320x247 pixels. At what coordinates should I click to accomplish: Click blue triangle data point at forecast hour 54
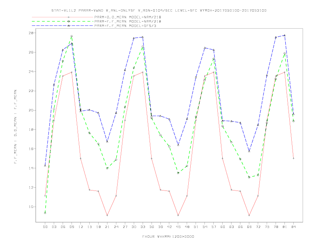(x=205, y=48)
